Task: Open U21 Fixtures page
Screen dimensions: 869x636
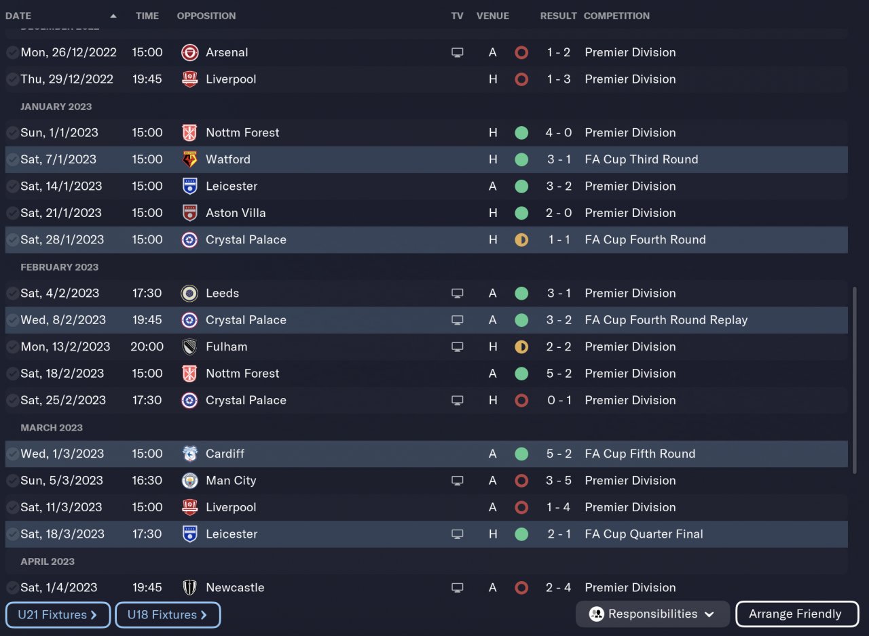Action: coord(58,615)
